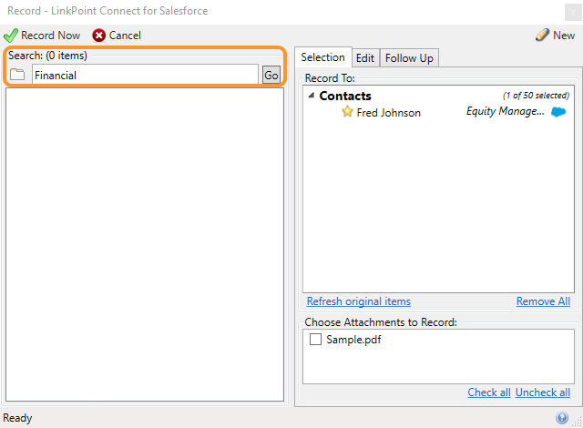Screen dimensions: 583x428
Task: Open the Follow Up tab
Action: (409, 58)
